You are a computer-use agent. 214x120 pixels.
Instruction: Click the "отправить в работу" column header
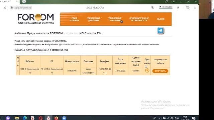tap(160, 61)
